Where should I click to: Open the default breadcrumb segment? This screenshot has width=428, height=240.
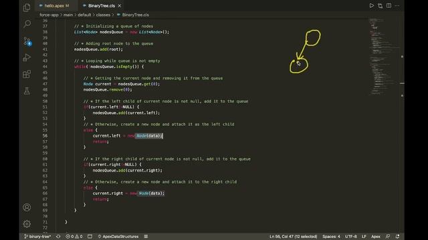[x=84, y=15]
